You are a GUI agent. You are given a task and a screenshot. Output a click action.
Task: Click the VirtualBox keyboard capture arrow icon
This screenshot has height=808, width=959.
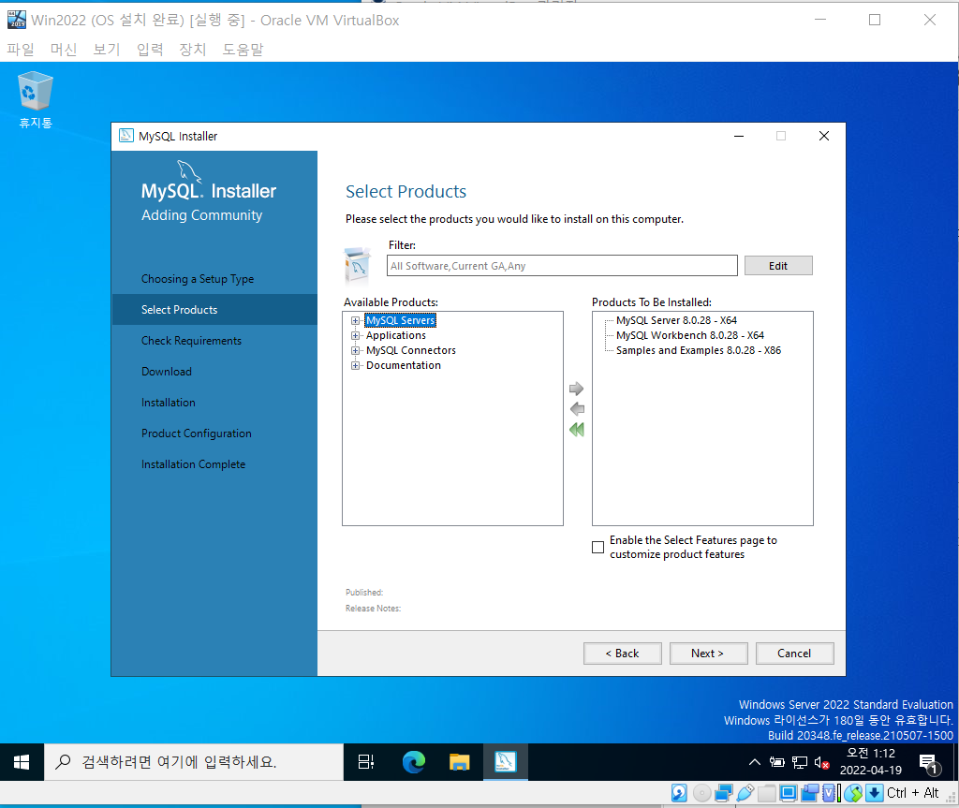(x=875, y=793)
